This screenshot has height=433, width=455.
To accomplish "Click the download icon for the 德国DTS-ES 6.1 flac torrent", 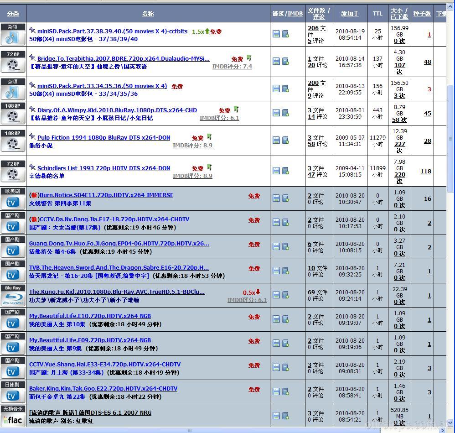I will point(276,416).
